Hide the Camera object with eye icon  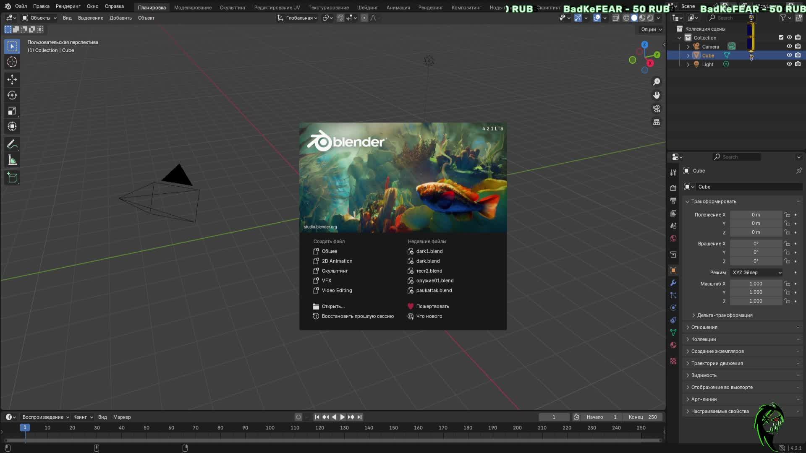tap(789, 47)
